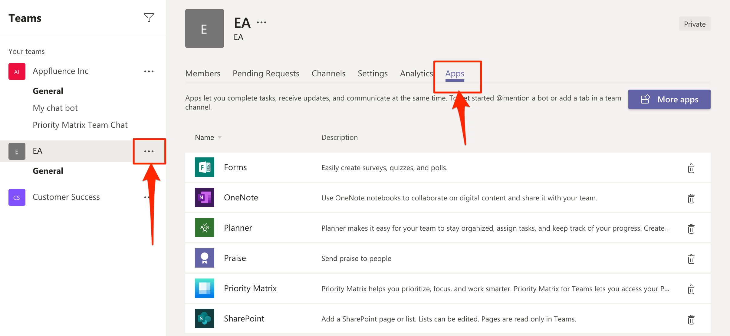Open more options next to EA heading

261,22
